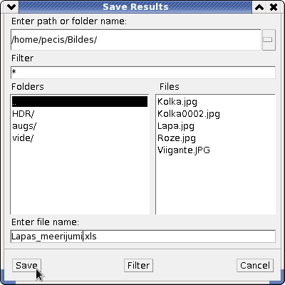Open the window menu arrow in title bar
Viewport: 285px width, 285px height.
pos(11,7)
